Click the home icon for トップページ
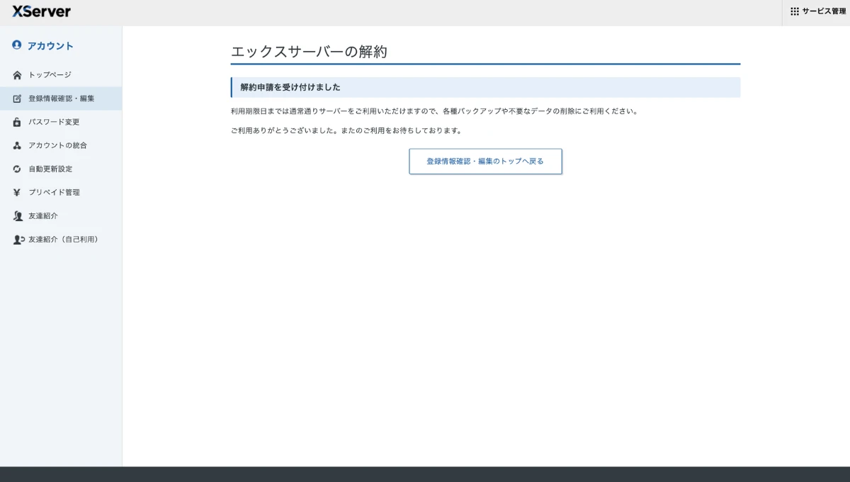This screenshot has width=850, height=482. pyautogui.click(x=18, y=75)
